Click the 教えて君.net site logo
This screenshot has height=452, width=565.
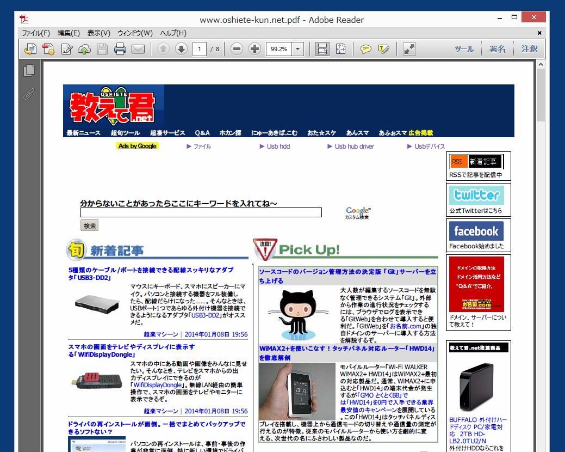pos(111,106)
